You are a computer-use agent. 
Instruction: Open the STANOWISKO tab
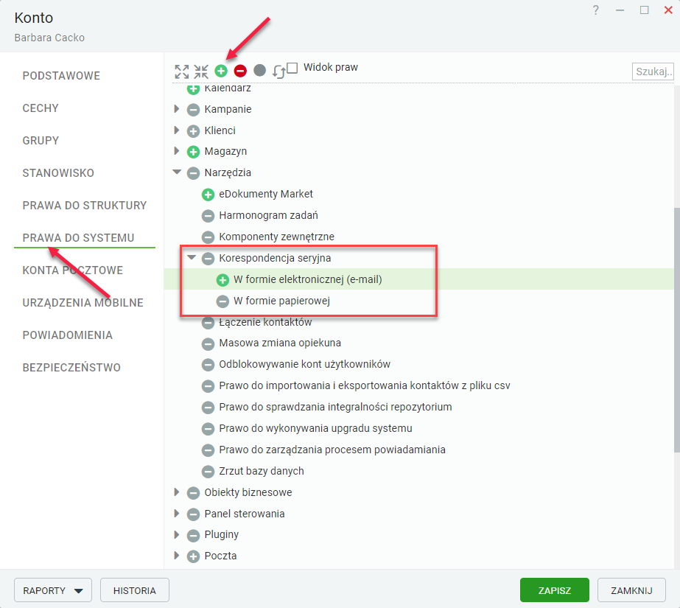point(58,173)
